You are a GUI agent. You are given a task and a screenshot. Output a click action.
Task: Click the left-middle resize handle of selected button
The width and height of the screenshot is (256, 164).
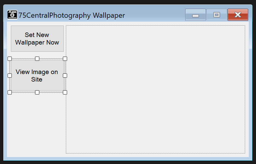coord(10,76)
